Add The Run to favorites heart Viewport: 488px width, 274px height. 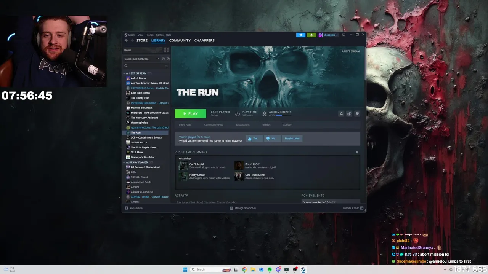(357, 113)
